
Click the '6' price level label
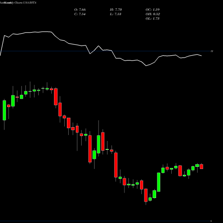[x=211, y=221]
